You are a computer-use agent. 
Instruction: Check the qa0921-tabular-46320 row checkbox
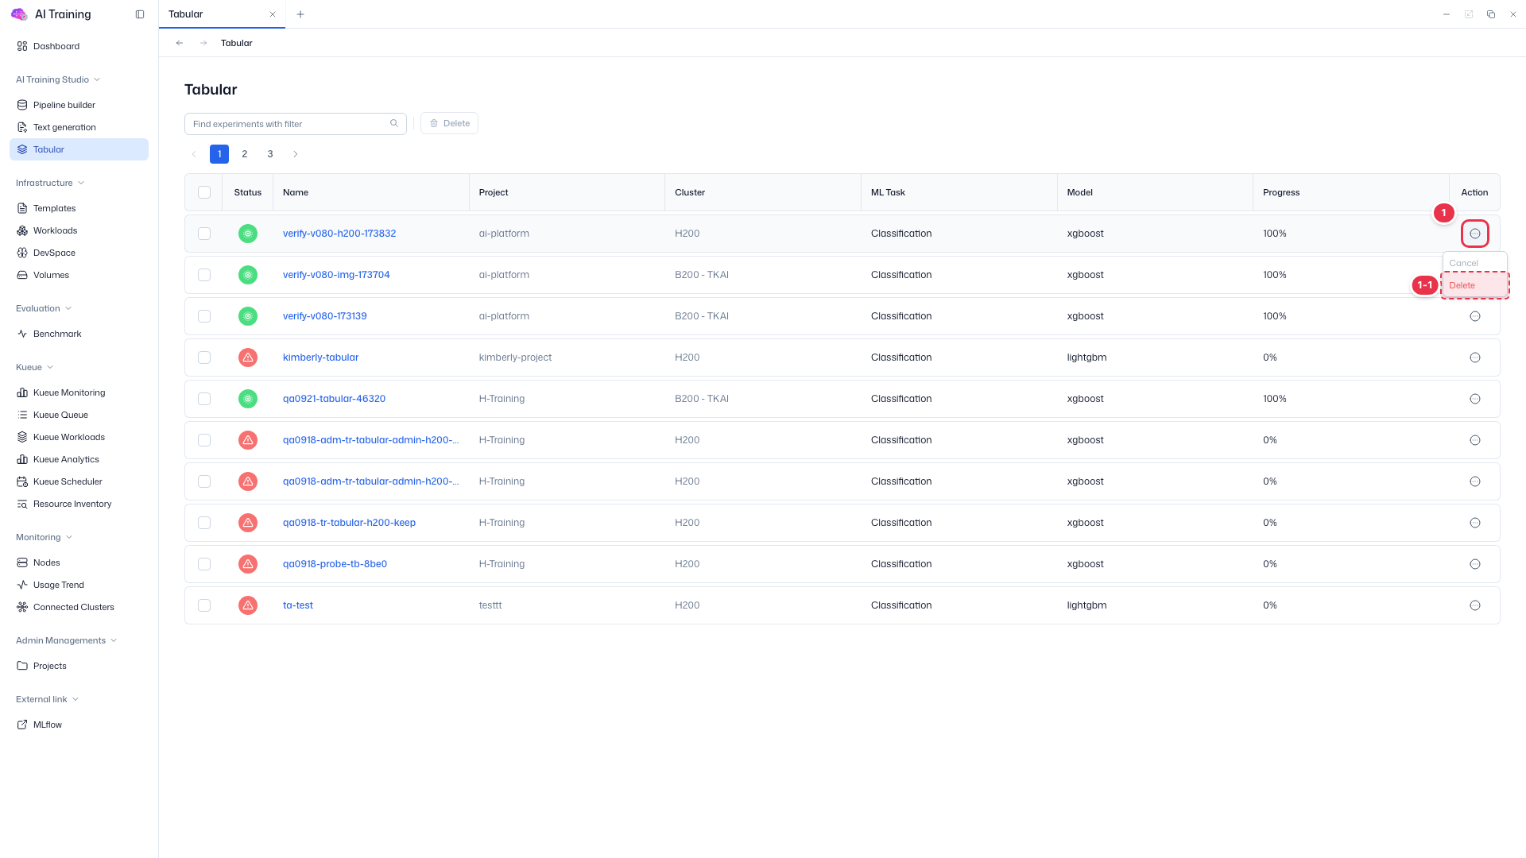pyautogui.click(x=204, y=399)
